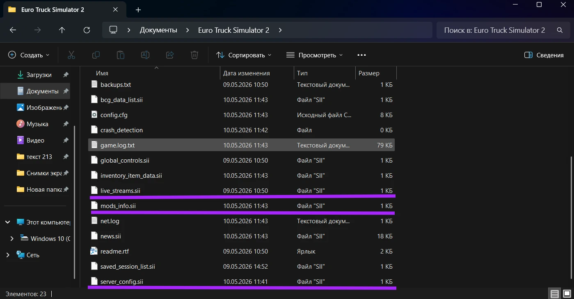The image size is (574, 299).
Task: Unpin Музыка from quick access
Action: 66,124
